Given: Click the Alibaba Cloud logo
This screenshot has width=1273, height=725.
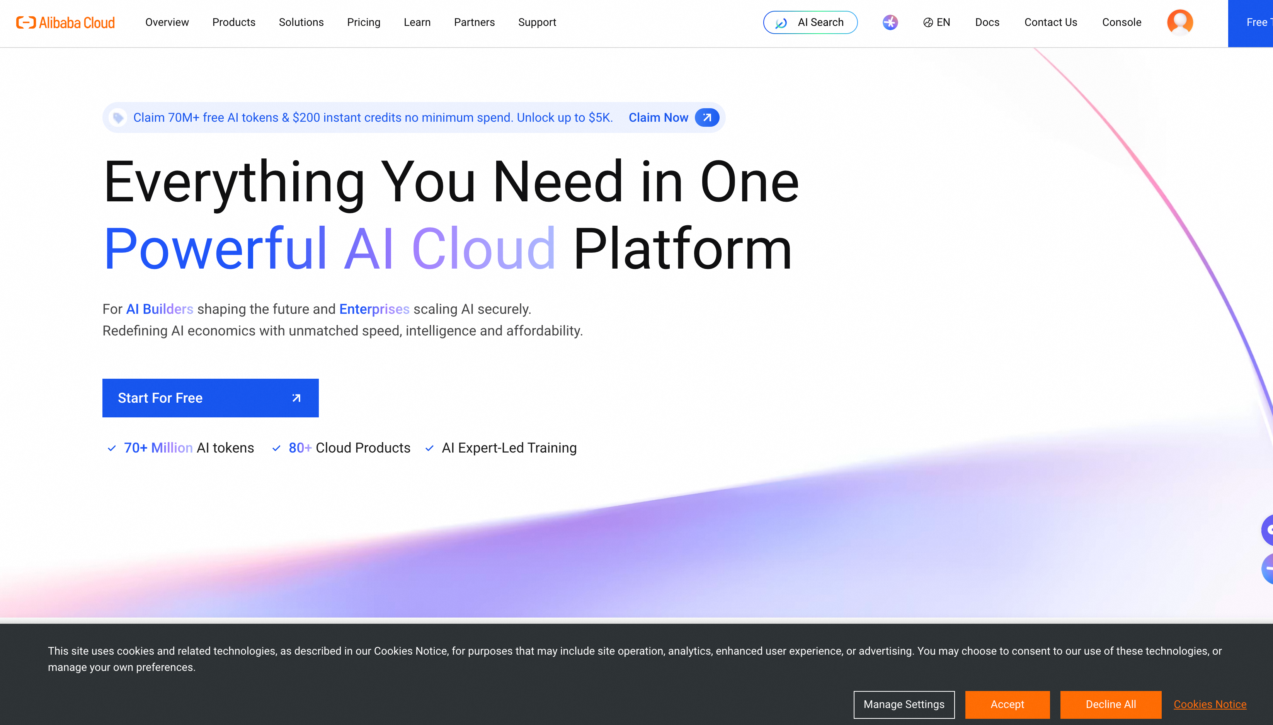Looking at the screenshot, I should [65, 22].
